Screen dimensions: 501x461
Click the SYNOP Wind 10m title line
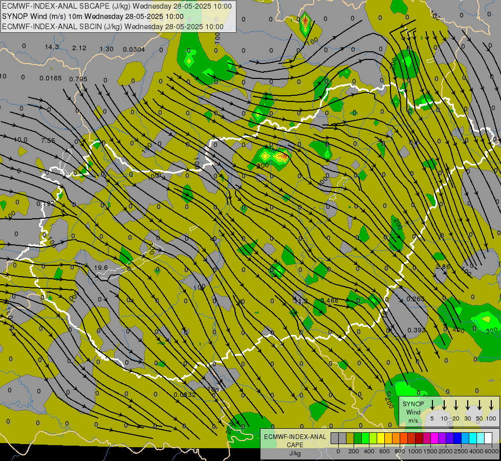coord(93,16)
